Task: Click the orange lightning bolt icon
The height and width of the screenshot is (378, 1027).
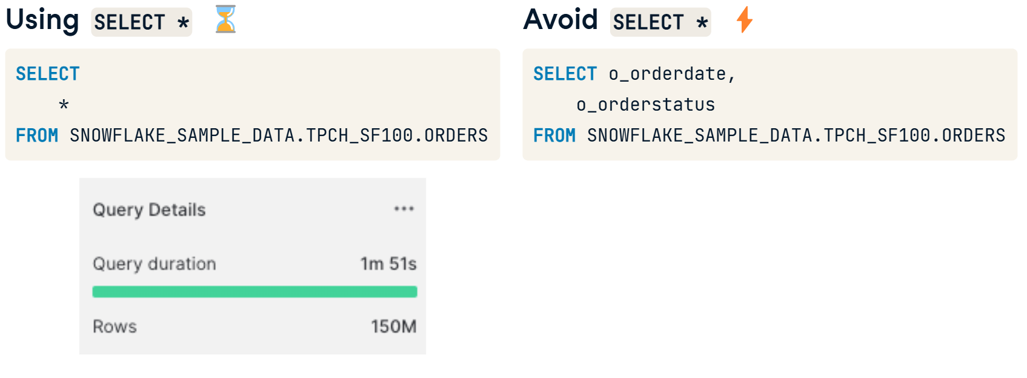Action: [x=745, y=19]
